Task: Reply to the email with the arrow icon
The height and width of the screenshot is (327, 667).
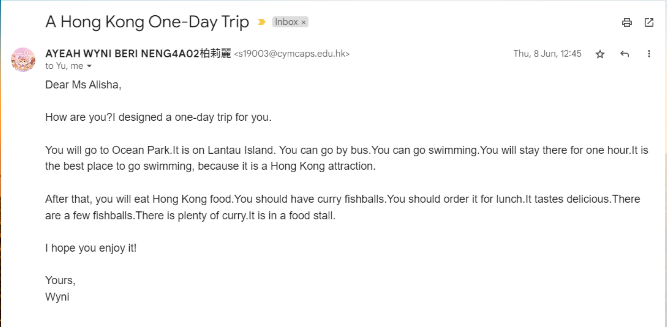Action: 625,54
